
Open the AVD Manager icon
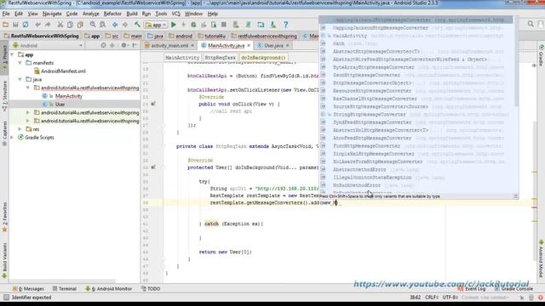[x=236, y=25]
